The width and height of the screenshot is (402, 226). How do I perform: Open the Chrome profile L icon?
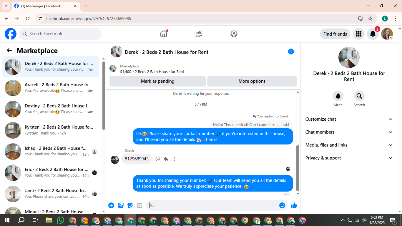[385, 19]
